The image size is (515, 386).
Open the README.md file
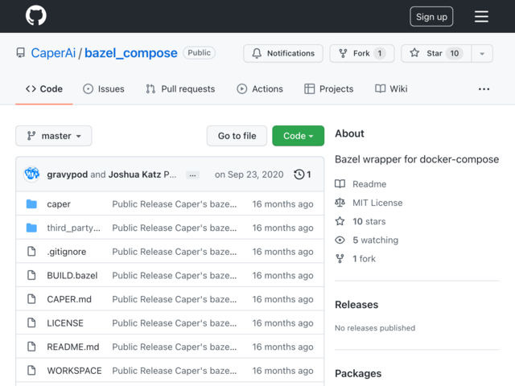[x=73, y=347]
